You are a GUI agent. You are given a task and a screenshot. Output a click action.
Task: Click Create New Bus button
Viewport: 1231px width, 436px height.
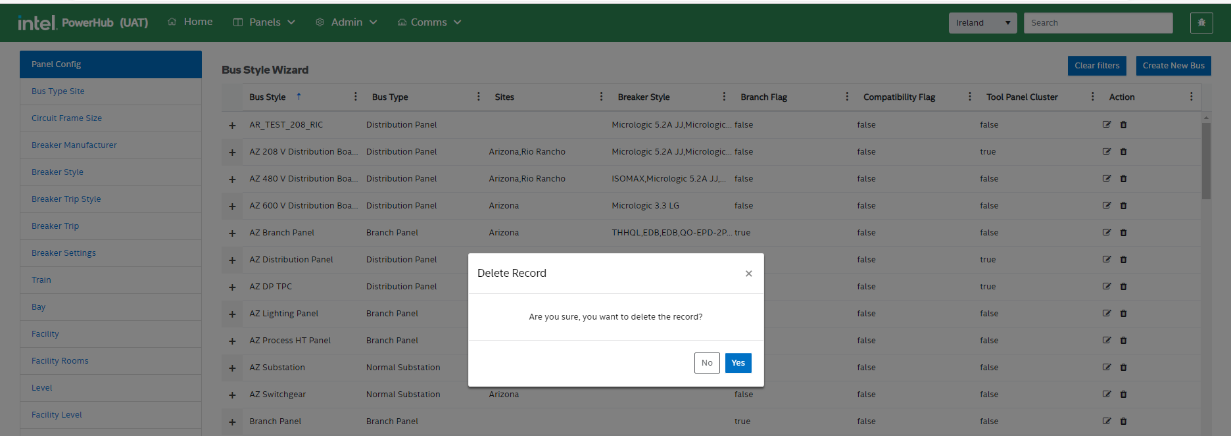pyautogui.click(x=1173, y=66)
